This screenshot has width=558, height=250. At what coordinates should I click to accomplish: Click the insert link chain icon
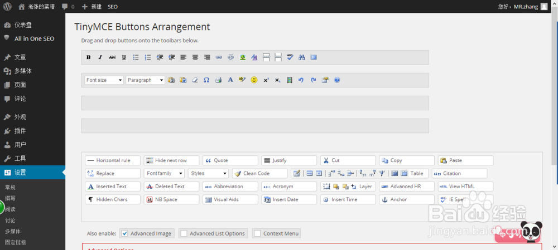(219, 57)
